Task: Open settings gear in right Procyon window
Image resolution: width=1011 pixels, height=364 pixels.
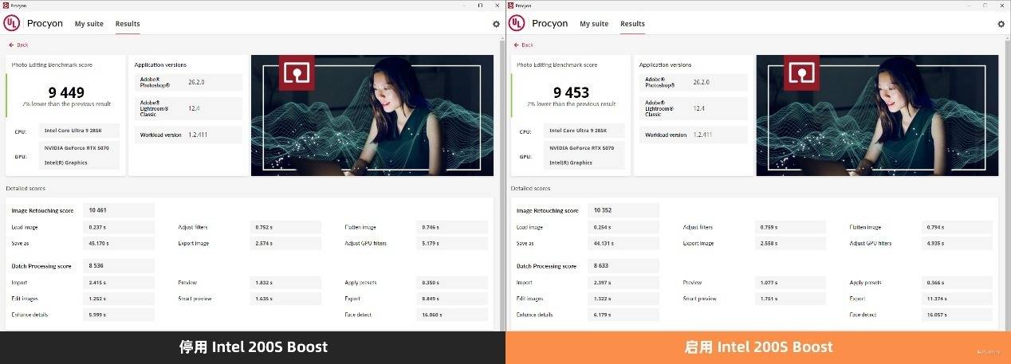Action: pos(1001,24)
